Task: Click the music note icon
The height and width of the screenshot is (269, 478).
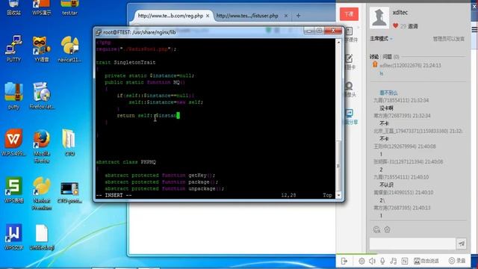Action: pyautogui.click(x=394, y=261)
